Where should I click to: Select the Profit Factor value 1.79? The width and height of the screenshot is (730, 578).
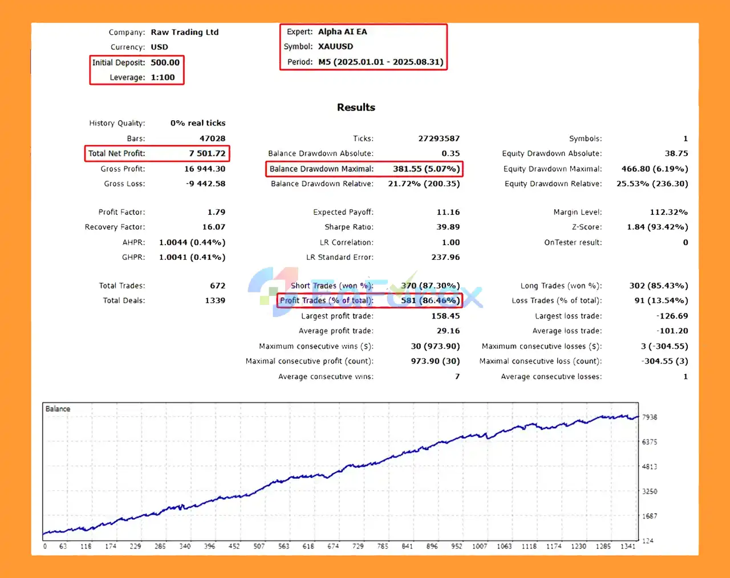[216, 212]
